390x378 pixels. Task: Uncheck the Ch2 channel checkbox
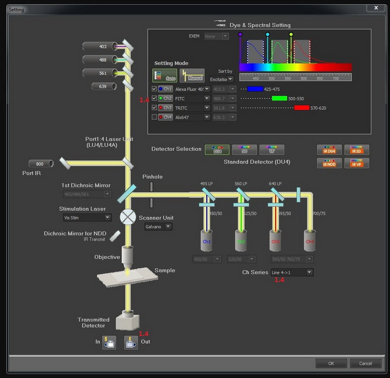coord(154,98)
